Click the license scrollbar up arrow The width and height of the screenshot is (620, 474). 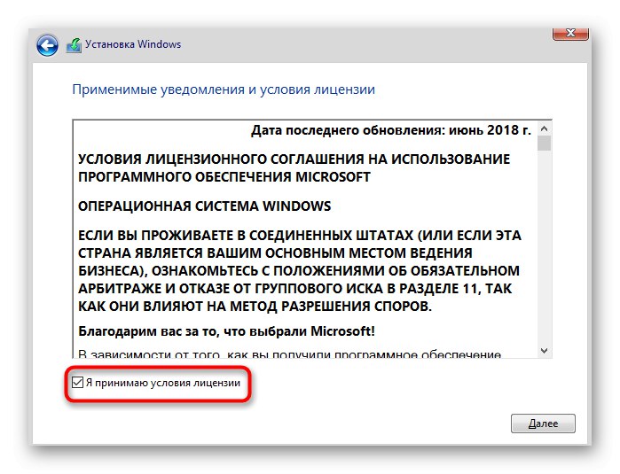tap(544, 128)
